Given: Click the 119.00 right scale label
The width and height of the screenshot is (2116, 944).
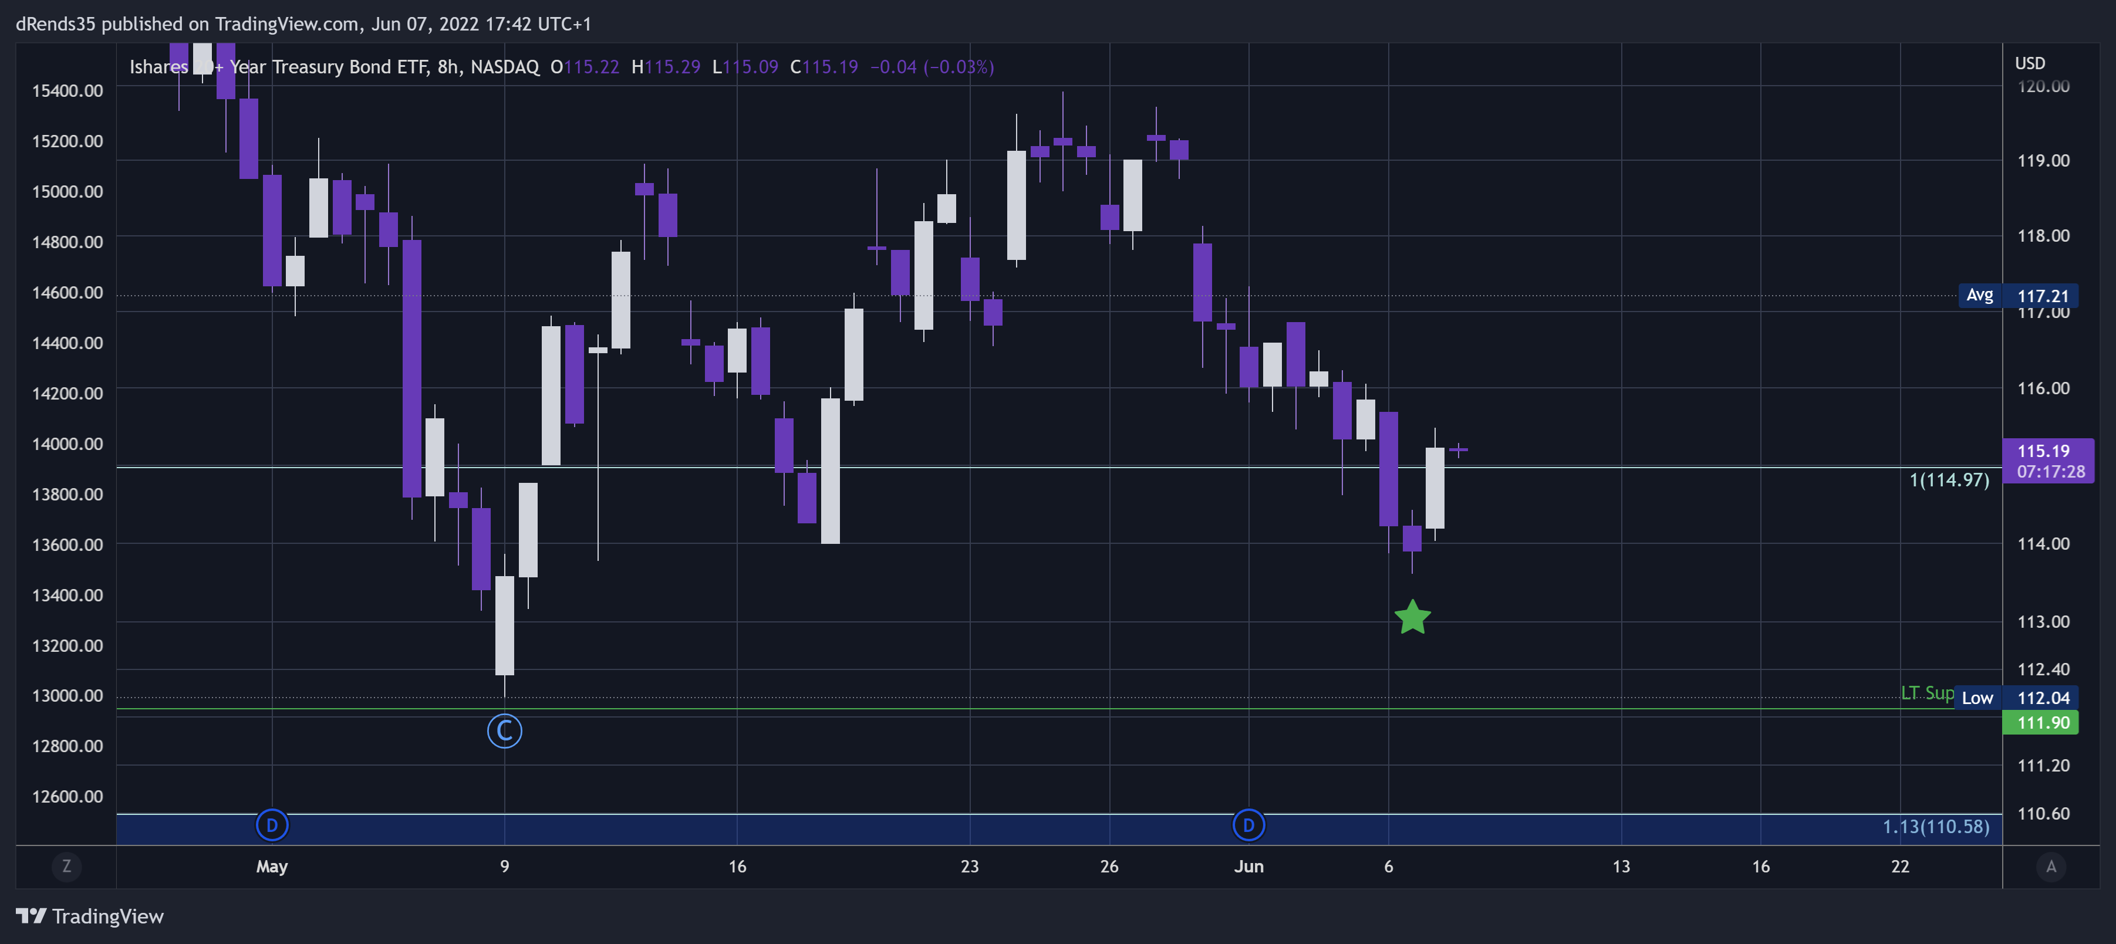Looking at the screenshot, I should [2043, 160].
